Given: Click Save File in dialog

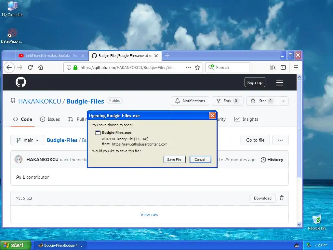Looking at the screenshot, I should [174, 160].
